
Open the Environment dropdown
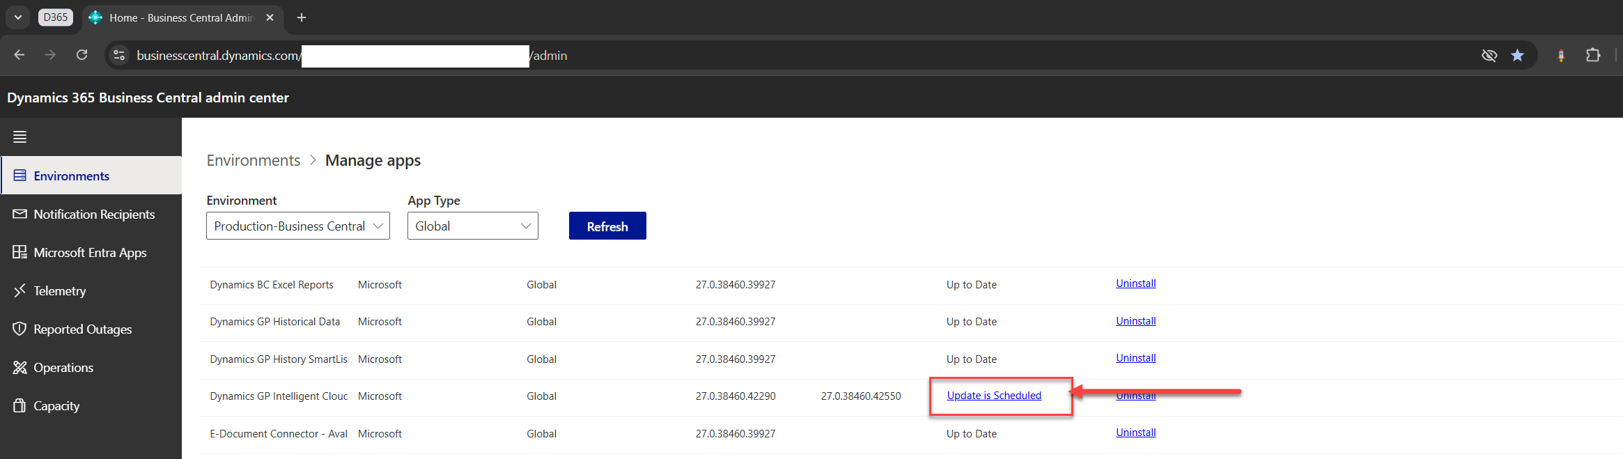tap(298, 226)
